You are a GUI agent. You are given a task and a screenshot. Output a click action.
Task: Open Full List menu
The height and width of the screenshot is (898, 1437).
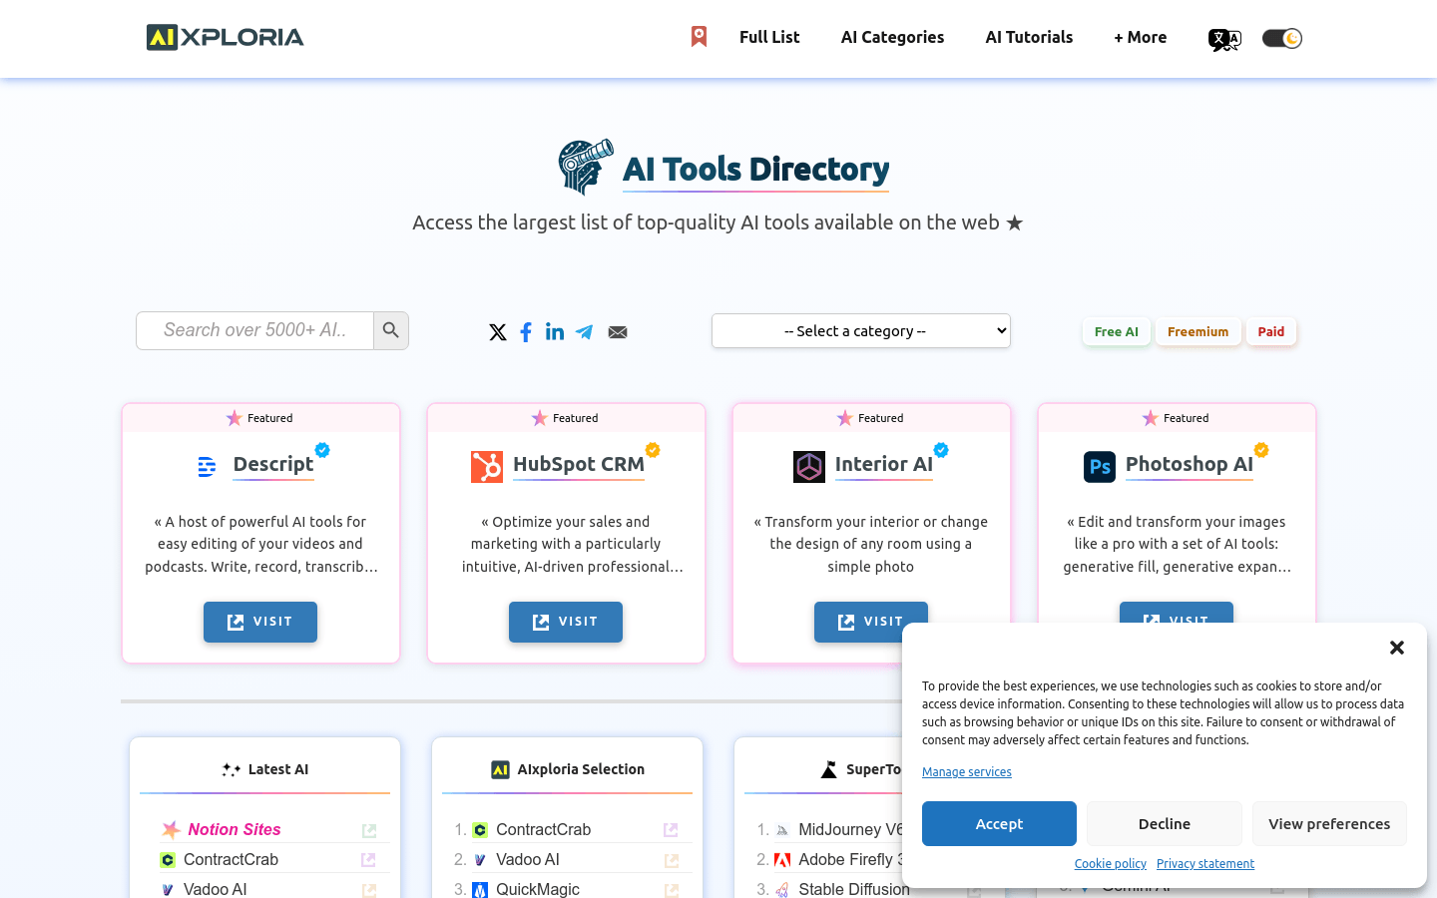tap(769, 37)
